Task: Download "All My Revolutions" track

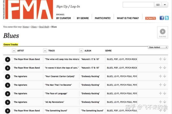Action: [165, 102]
